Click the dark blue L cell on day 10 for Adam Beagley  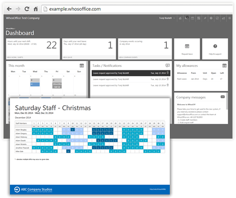73,130
